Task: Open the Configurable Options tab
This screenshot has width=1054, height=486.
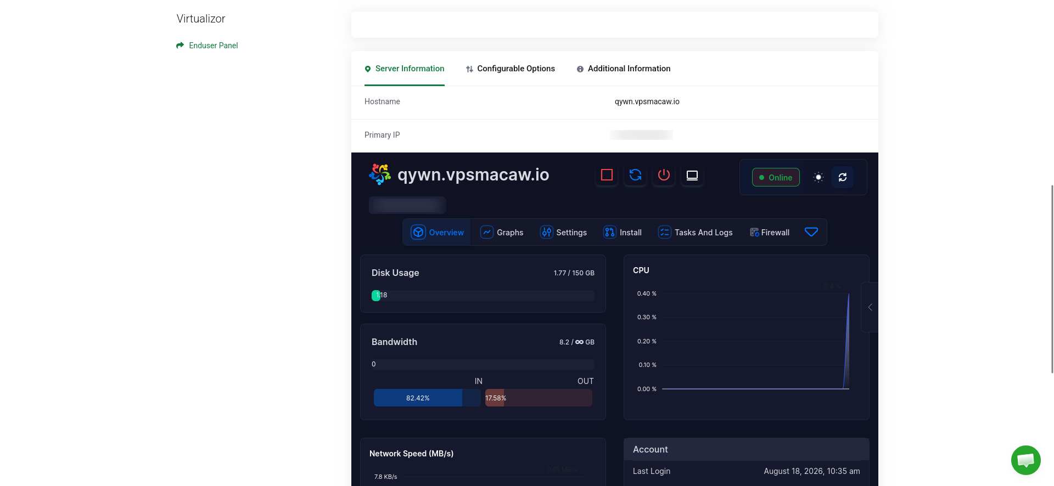Action: point(511,69)
